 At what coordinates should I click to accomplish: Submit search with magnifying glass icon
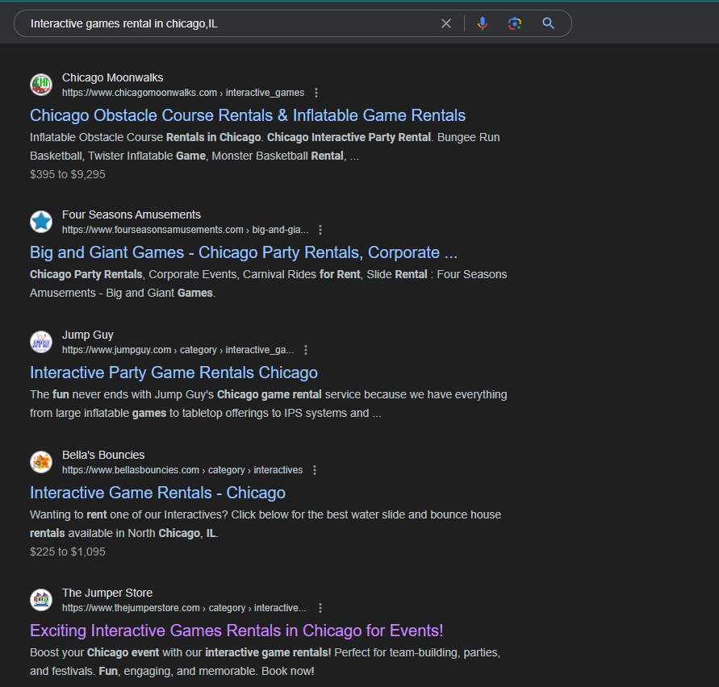[x=548, y=23]
